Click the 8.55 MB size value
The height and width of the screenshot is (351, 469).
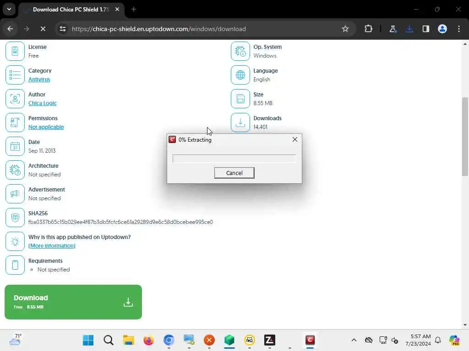click(x=263, y=103)
